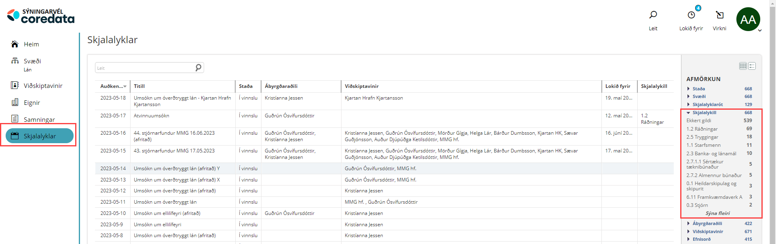This screenshot has height=244, width=776.
Task: Expand the Ábyrgðaraðili filter section
Action: [x=707, y=223]
